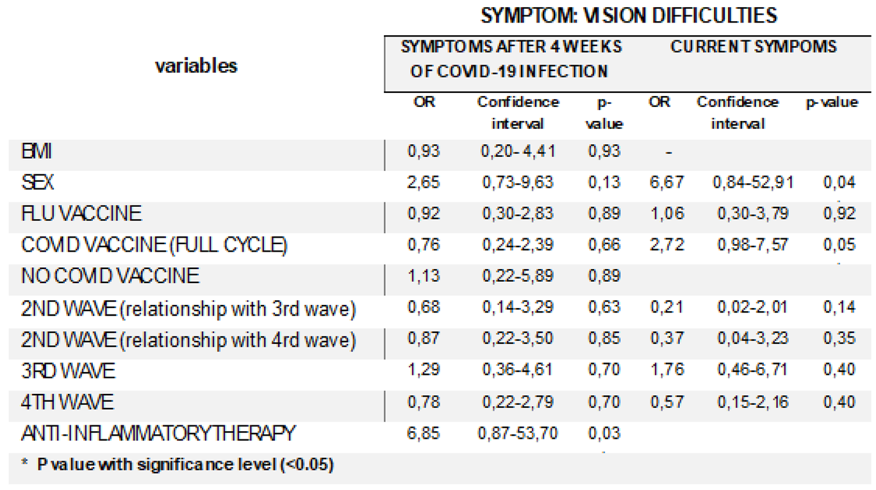Click the CURRENT SYMPOMS column group header
This screenshot has height=490, width=876.
754,47
